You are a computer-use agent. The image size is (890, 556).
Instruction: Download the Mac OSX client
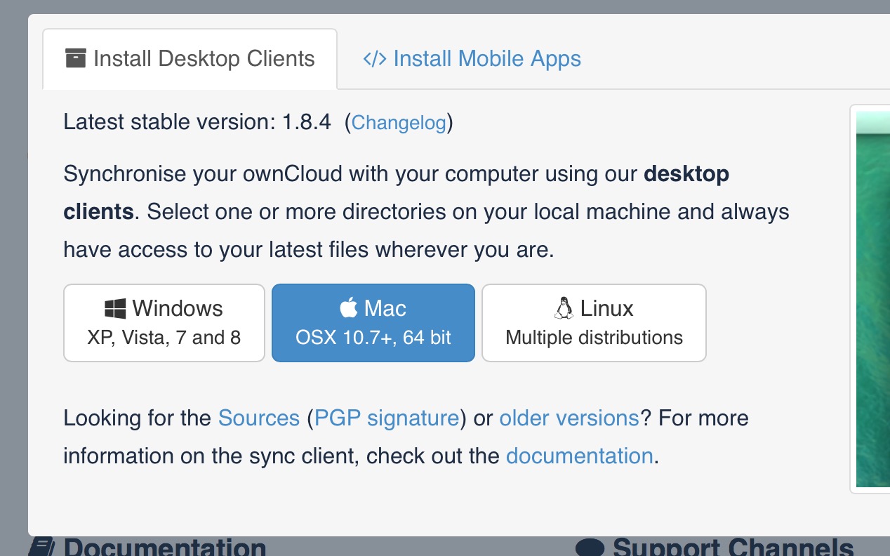click(x=373, y=323)
